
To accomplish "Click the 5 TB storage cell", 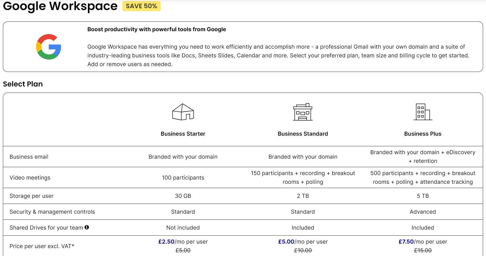I will click(x=423, y=196).
